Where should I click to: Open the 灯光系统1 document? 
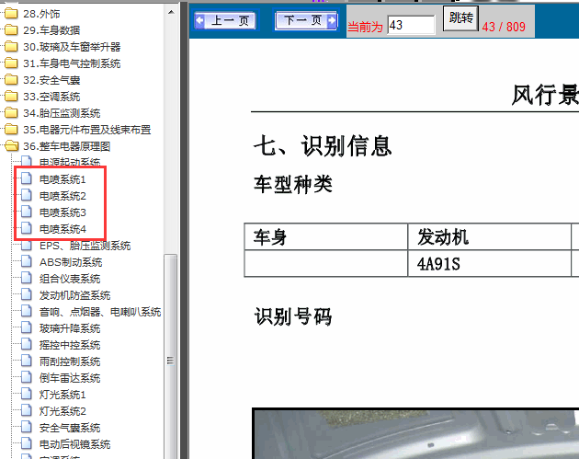(x=62, y=395)
